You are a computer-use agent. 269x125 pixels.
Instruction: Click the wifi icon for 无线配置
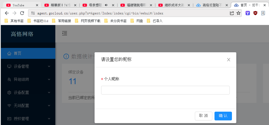(9, 106)
